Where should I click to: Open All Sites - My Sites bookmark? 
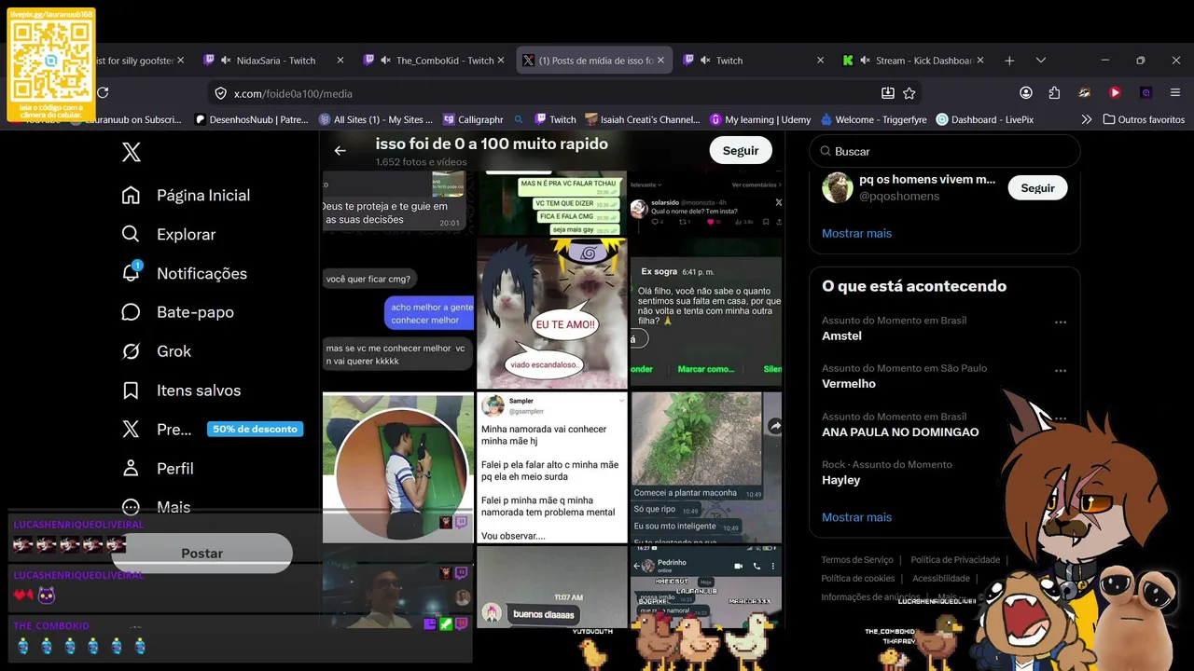point(377,119)
